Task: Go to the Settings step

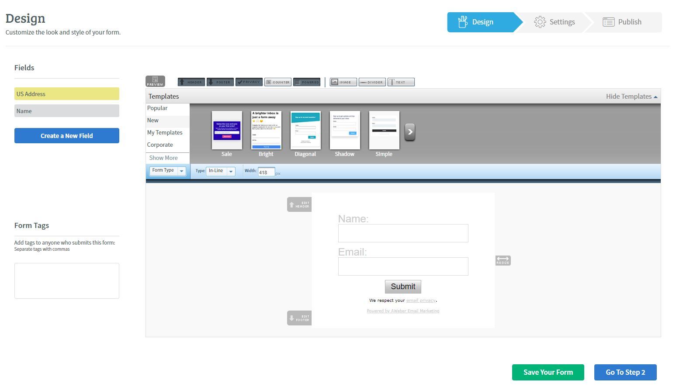Action: coord(554,22)
